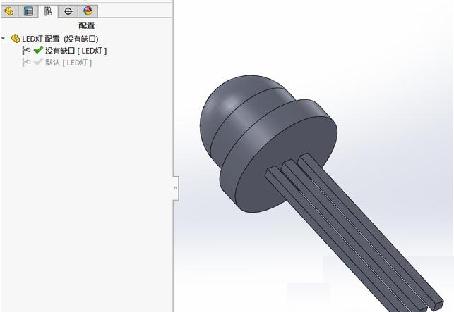The height and width of the screenshot is (312, 454).
Task: Select the 没有缺口 [ LED灯 ] configuration
Action: pyautogui.click(x=76, y=51)
